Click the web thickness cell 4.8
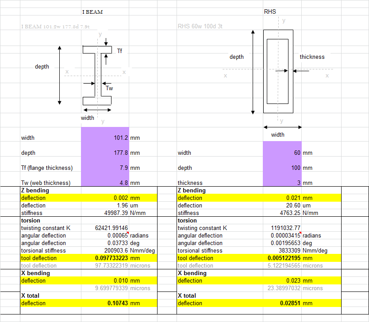This screenshot has height=322, width=369. (x=105, y=183)
